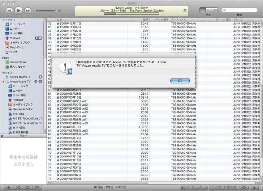263x191 pixels.
Task: Sort by トラック番号 column header
Action: point(160,20)
